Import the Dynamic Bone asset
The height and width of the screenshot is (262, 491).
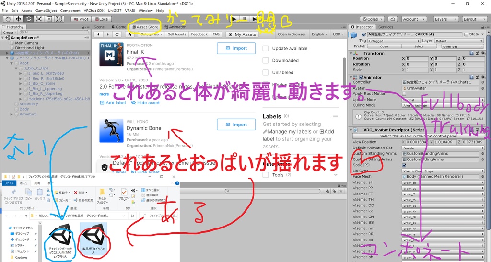point(236,125)
